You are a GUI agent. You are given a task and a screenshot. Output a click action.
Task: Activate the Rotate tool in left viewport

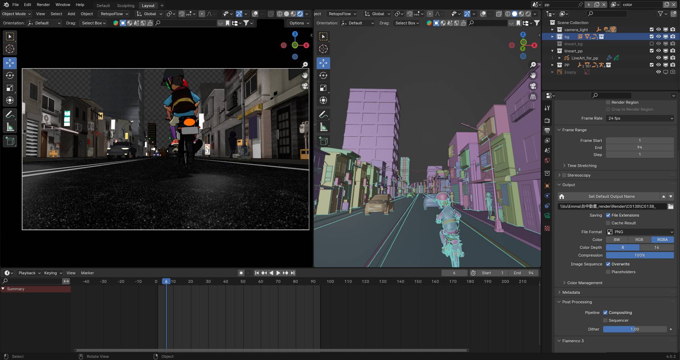tap(10, 75)
